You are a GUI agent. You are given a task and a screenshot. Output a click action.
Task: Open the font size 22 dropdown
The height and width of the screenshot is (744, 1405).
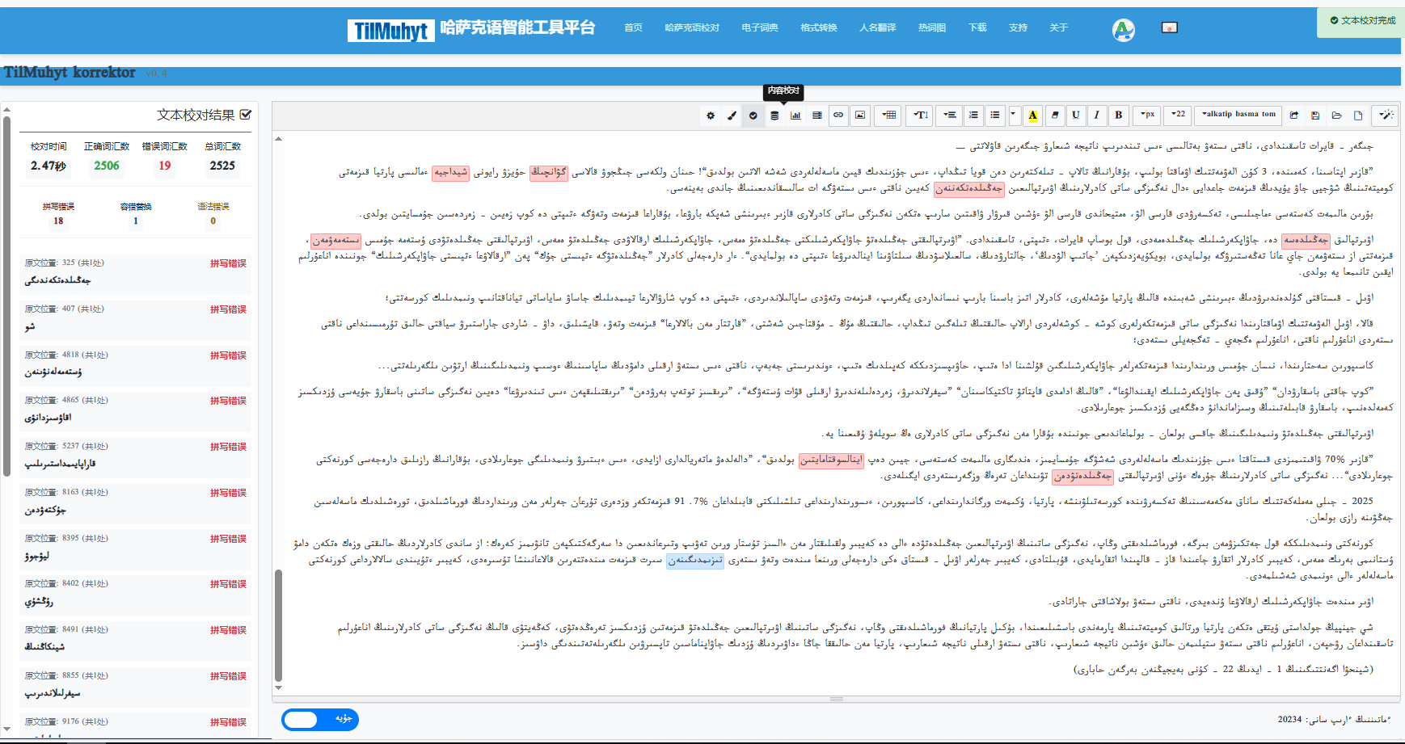[x=1178, y=115]
